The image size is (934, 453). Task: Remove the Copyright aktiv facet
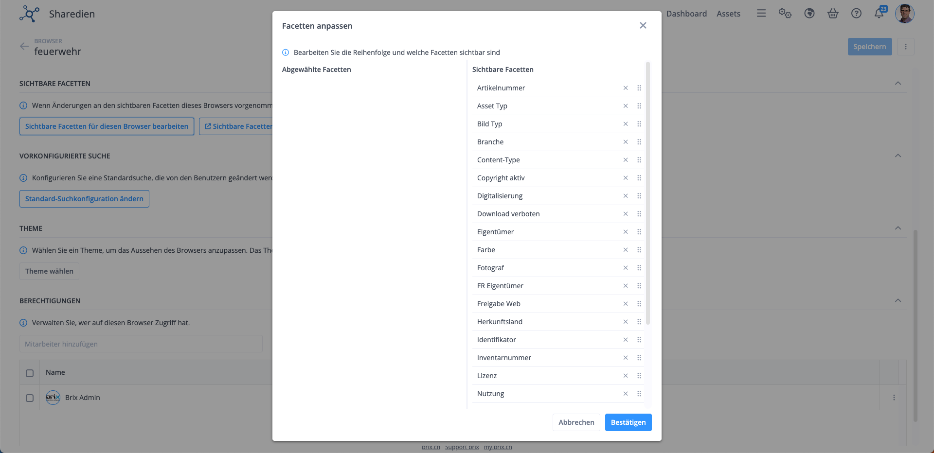[x=626, y=178]
